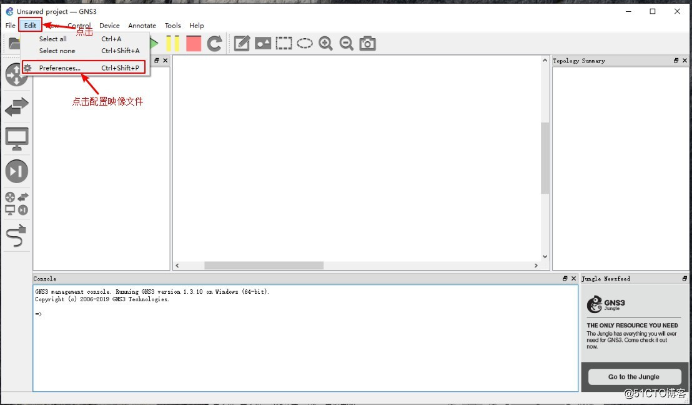The image size is (692, 405).
Task: Take a screenshot with camera icon
Action: [368, 43]
